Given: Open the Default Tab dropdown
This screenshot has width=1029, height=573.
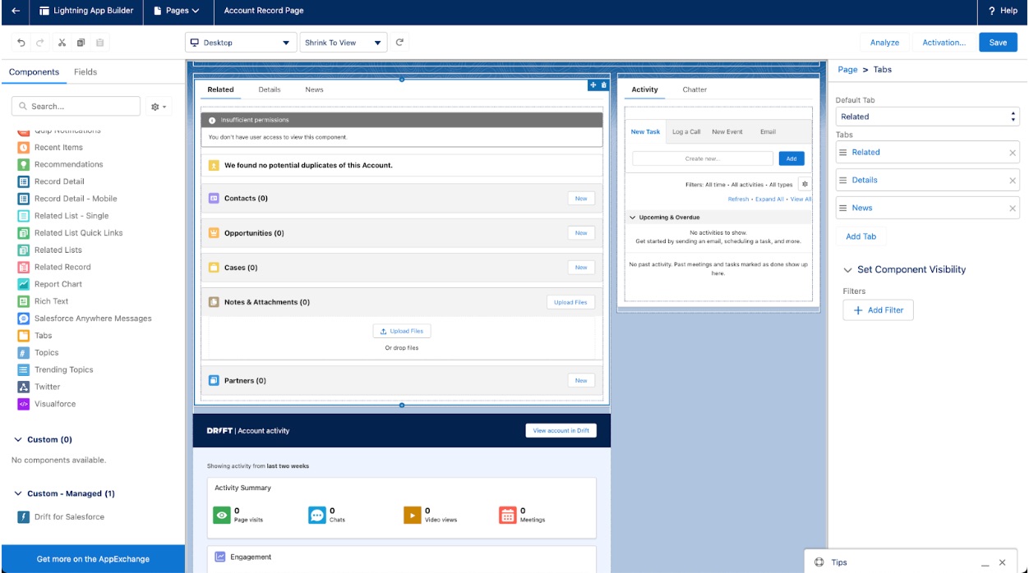Looking at the screenshot, I should click(x=927, y=117).
